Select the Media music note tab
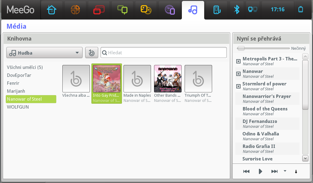The width and height of the screenshot is (313, 183). click(x=193, y=10)
